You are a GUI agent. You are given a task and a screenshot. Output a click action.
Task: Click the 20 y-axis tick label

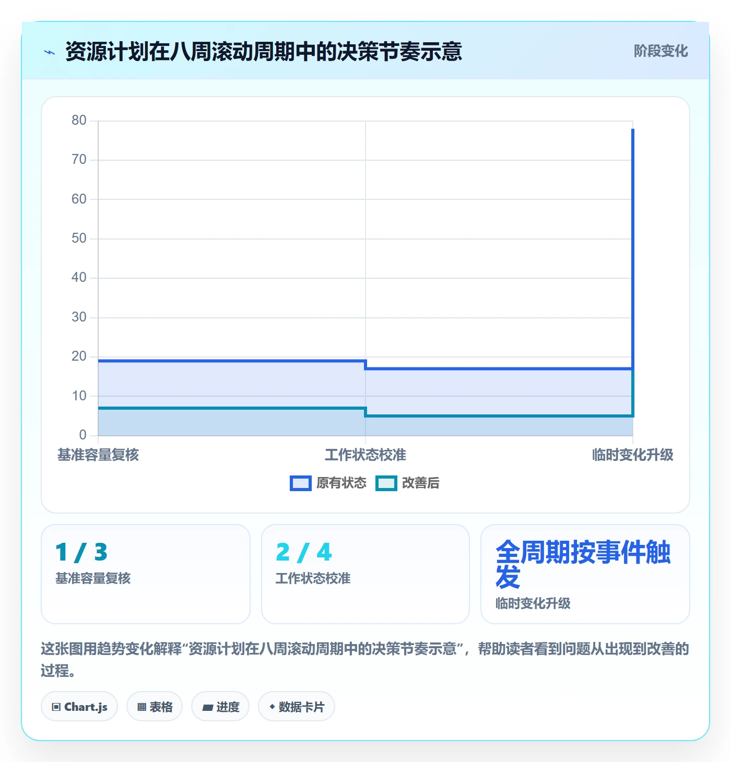(79, 356)
